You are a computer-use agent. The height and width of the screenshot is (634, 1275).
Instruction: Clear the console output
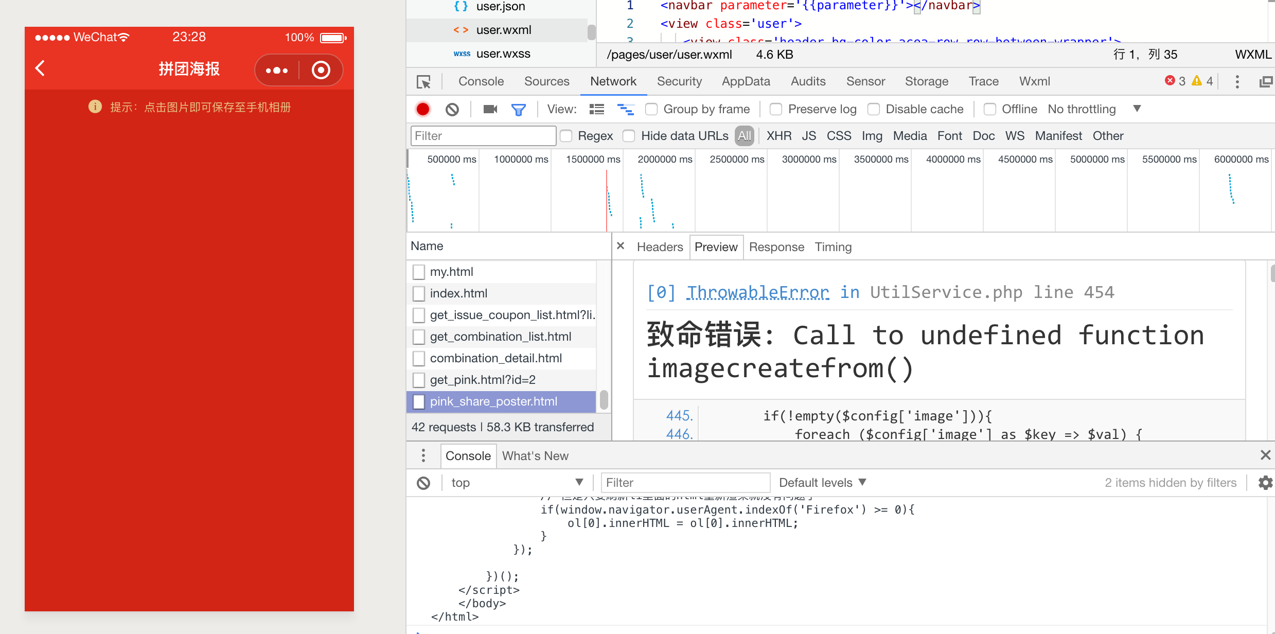[x=423, y=483]
